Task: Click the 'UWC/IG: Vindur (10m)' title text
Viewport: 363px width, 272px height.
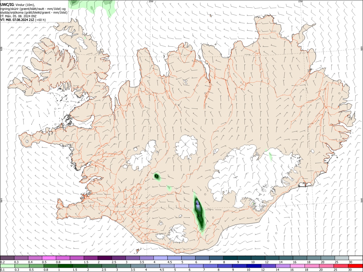Action: [17, 5]
